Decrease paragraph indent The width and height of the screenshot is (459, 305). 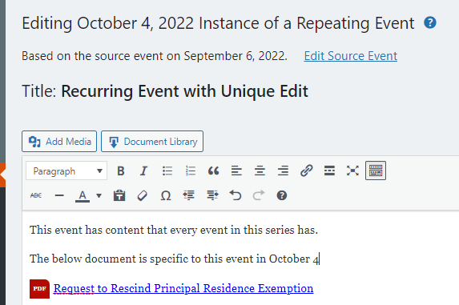[189, 195]
